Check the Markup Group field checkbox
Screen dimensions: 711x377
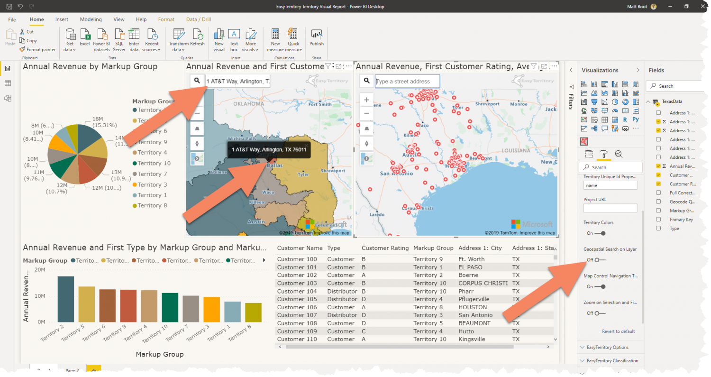pos(658,211)
